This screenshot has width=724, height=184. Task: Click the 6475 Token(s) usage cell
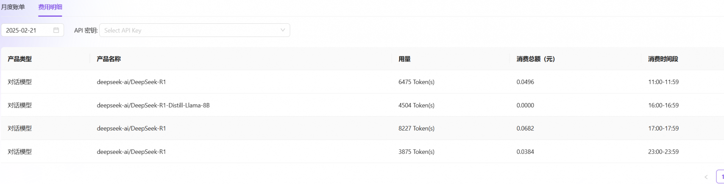pos(416,82)
